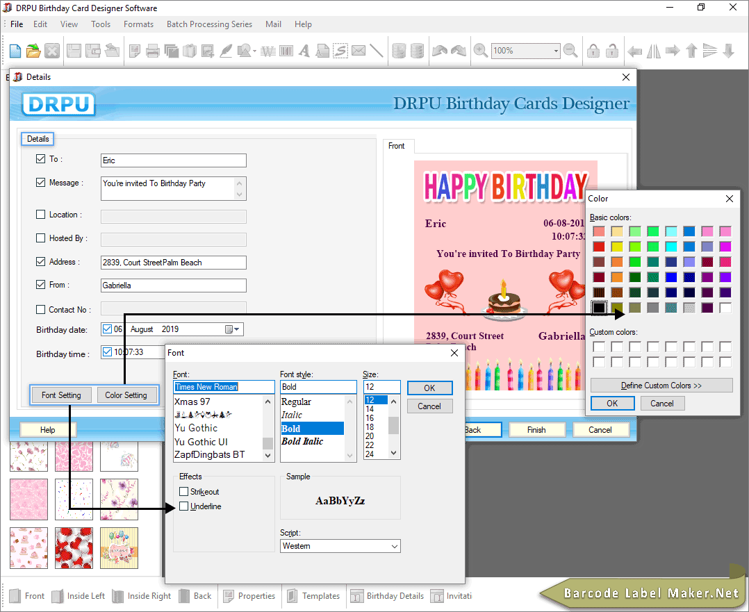This screenshot has height=612, width=749.
Task: Click the Color Setting button
Action: 126,395
